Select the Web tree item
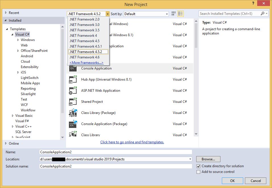 click(x=24, y=45)
